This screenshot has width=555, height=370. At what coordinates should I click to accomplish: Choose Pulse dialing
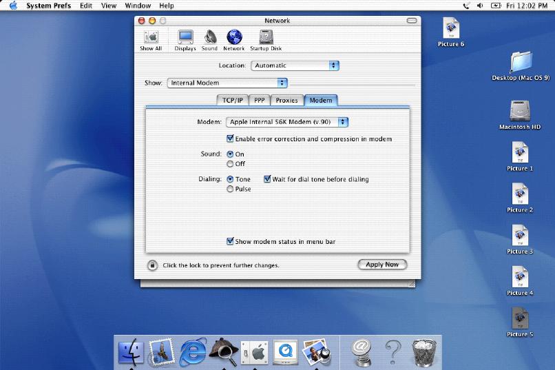(x=230, y=189)
